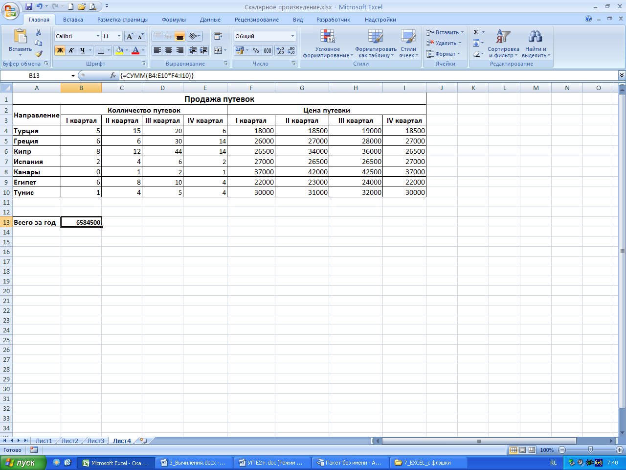Switch to Вставка ribbon tab
The width and height of the screenshot is (626, 470).
[73, 20]
